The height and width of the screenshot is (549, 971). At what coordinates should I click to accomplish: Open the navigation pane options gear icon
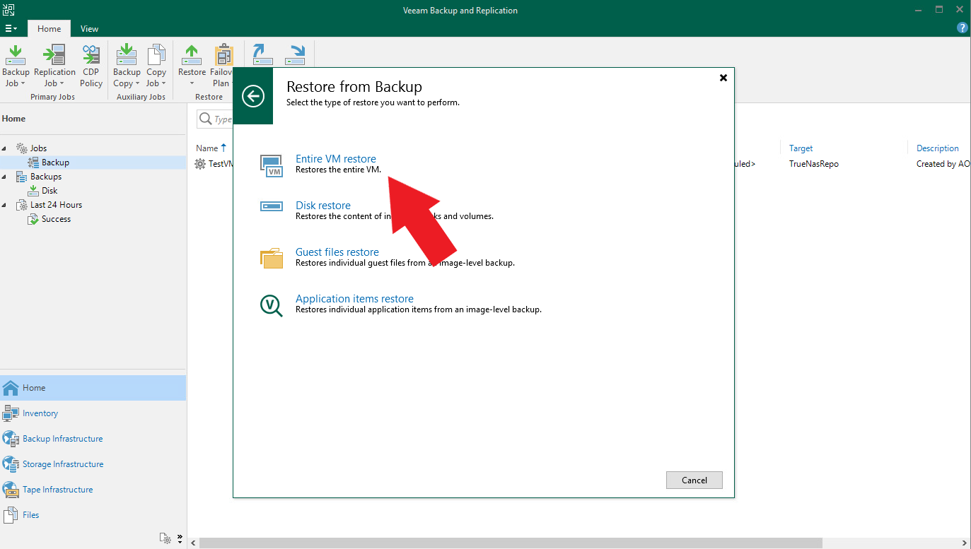click(x=165, y=538)
